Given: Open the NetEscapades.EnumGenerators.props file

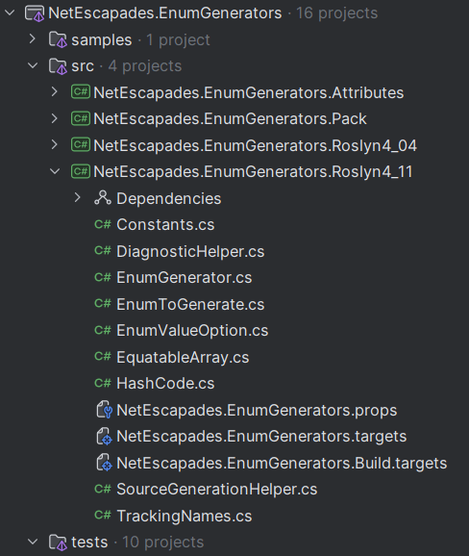Looking at the screenshot, I should (257, 410).
